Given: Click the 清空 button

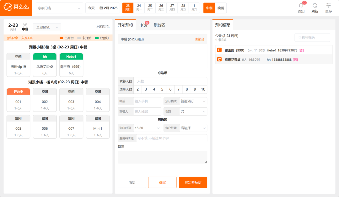Looking at the screenshot, I should [132, 182].
